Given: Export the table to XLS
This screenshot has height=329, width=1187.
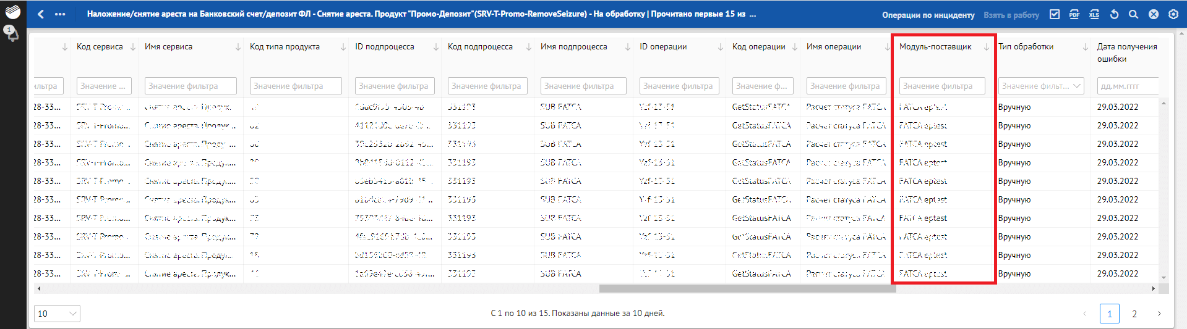Looking at the screenshot, I should pyautogui.click(x=1094, y=14).
